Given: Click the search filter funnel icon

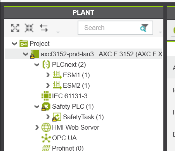Looking at the screenshot, I should pos(144,28).
